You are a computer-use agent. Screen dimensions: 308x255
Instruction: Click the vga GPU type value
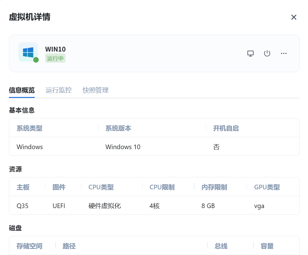259,206
